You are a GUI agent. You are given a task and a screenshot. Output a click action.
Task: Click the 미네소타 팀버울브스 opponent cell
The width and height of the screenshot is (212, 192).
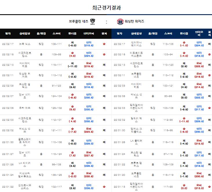25,175
